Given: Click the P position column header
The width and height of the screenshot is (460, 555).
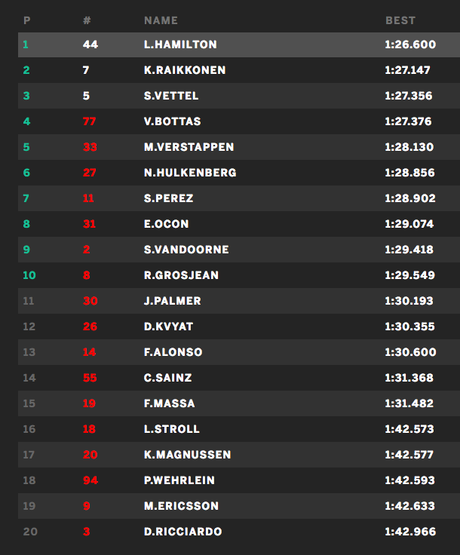Looking at the screenshot, I should pos(26,20).
